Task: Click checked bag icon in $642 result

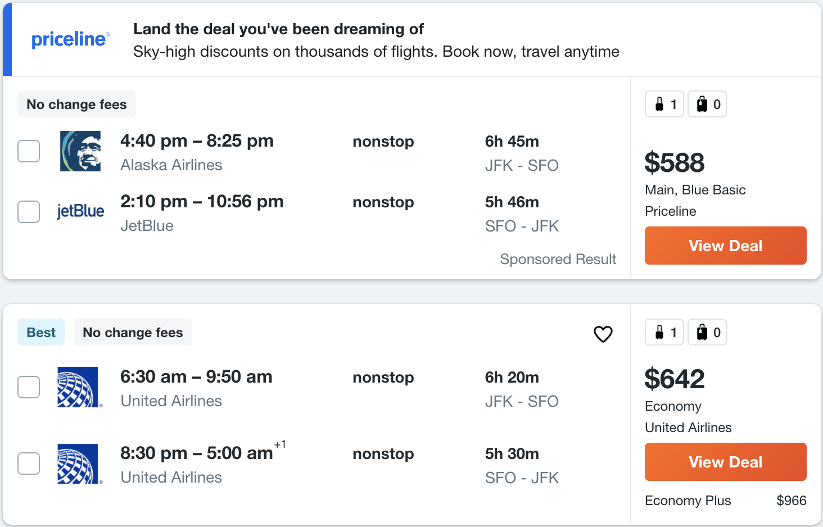Action: point(702,333)
